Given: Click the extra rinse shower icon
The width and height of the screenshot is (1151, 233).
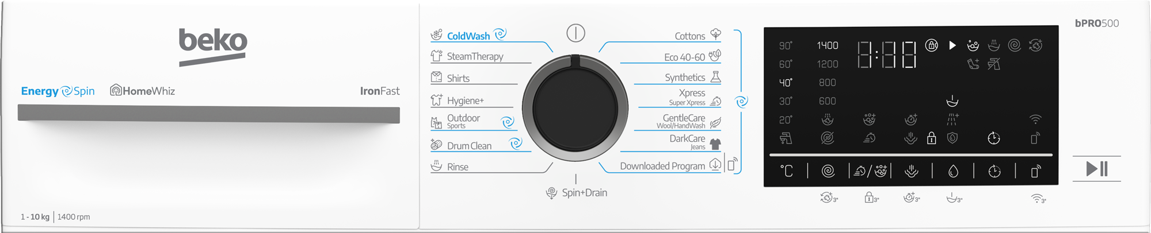Looking at the screenshot, I should 952,119.
